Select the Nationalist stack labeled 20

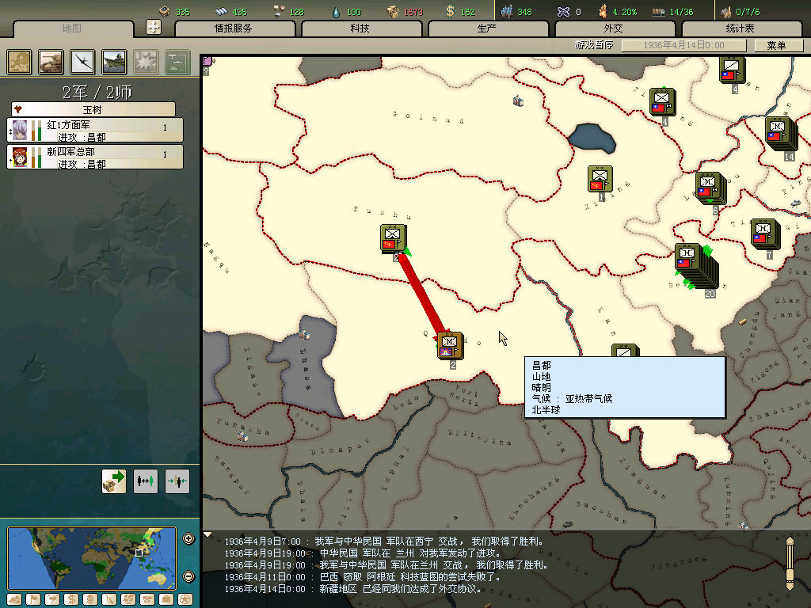(x=695, y=266)
